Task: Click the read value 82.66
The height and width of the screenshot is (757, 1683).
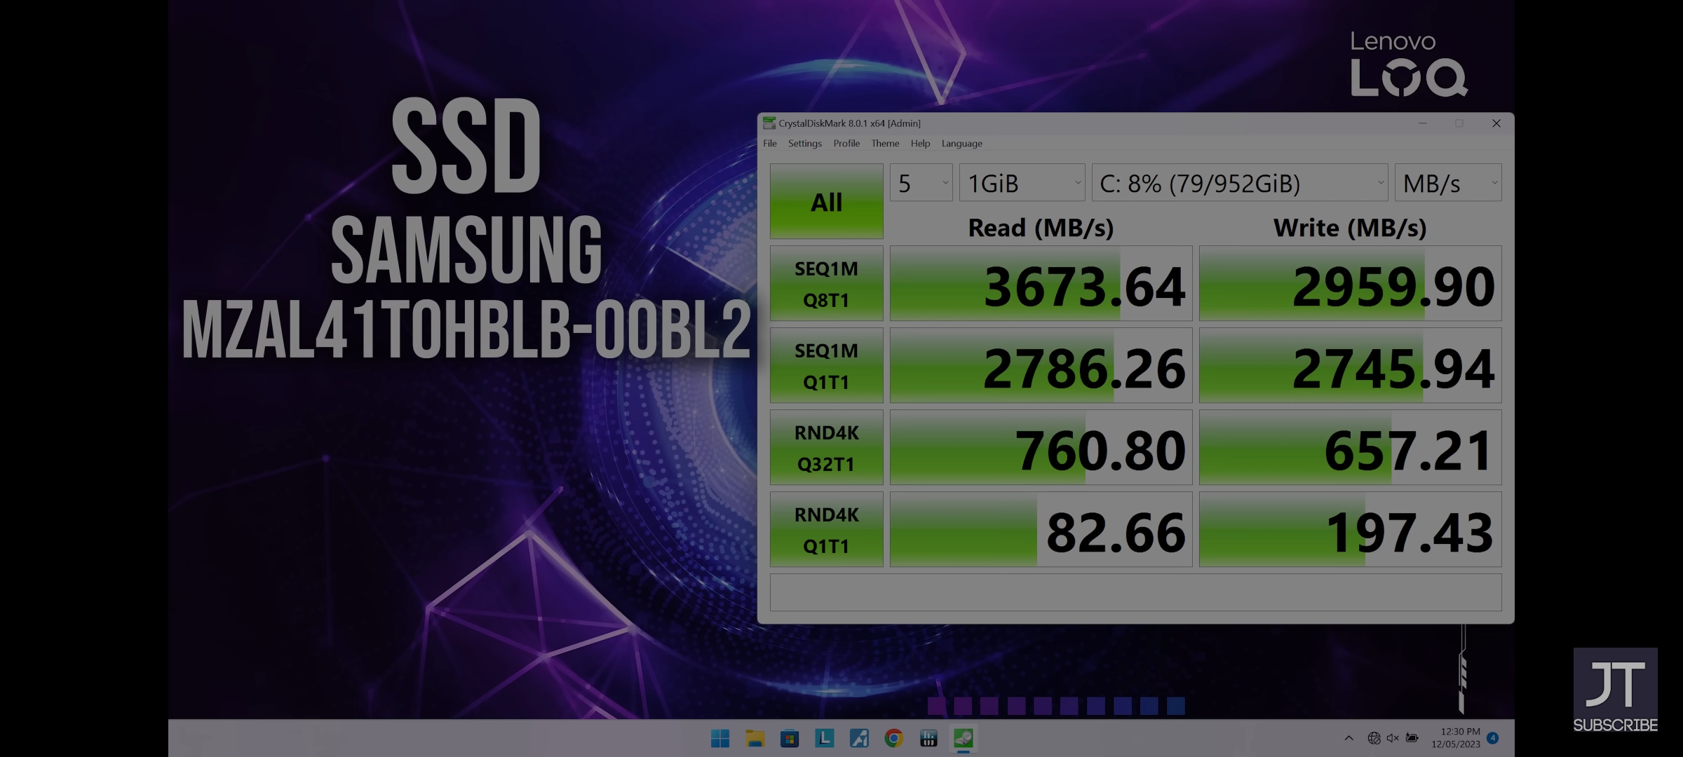Action: [1041, 530]
